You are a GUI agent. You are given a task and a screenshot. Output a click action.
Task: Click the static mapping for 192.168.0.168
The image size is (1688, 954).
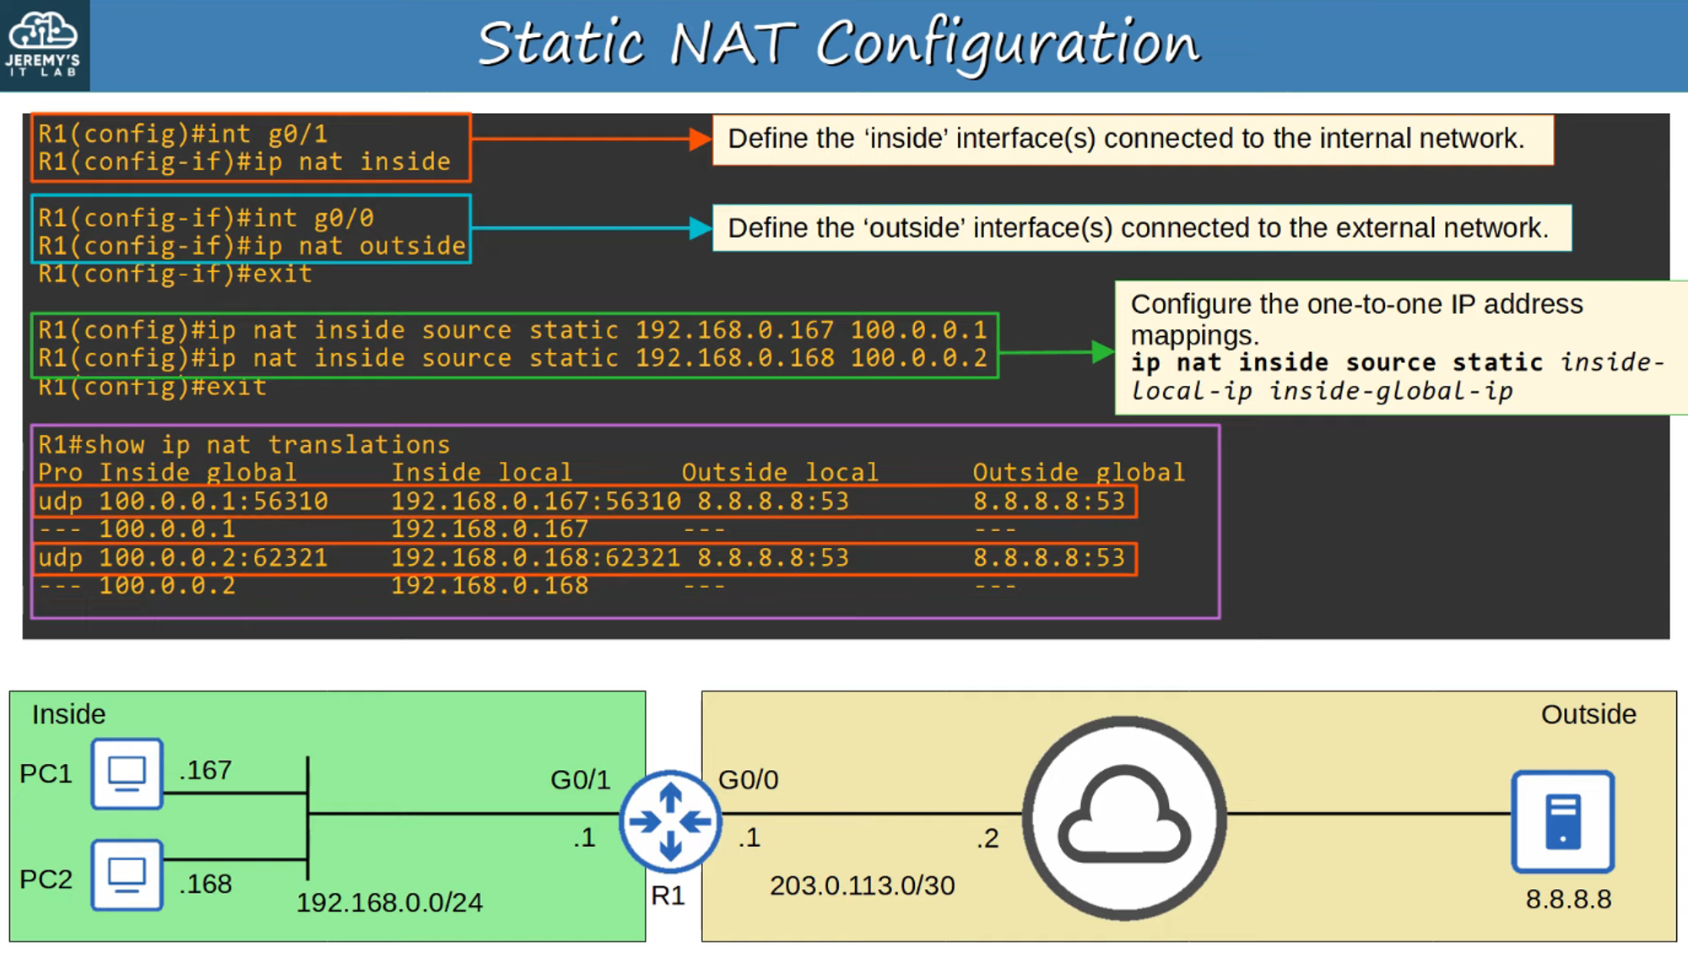pyautogui.click(x=512, y=359)
